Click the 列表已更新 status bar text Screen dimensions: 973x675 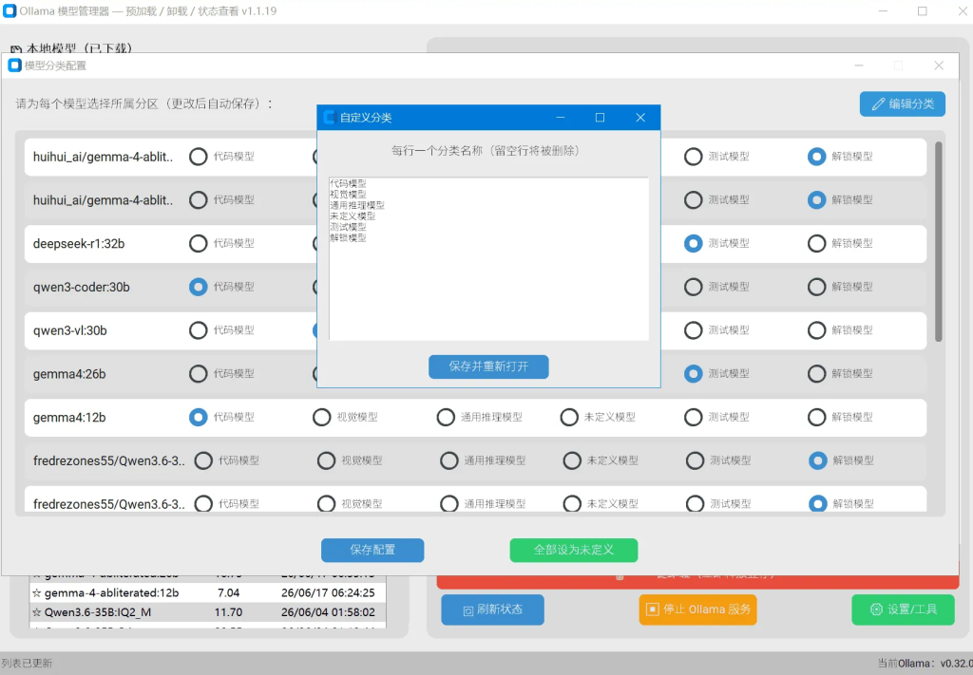click(27, 664)
